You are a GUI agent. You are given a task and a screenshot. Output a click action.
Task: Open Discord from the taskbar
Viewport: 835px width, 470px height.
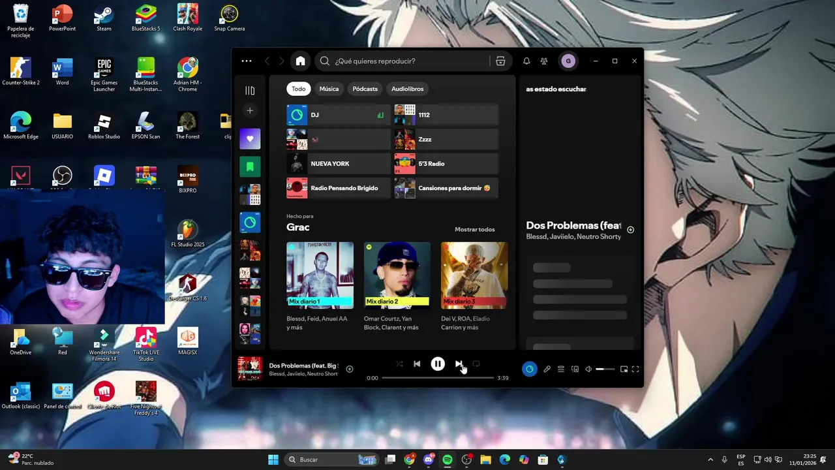point(429,460)
